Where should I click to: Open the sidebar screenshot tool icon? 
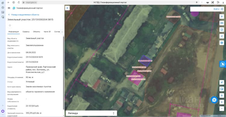tap(3, 17)
